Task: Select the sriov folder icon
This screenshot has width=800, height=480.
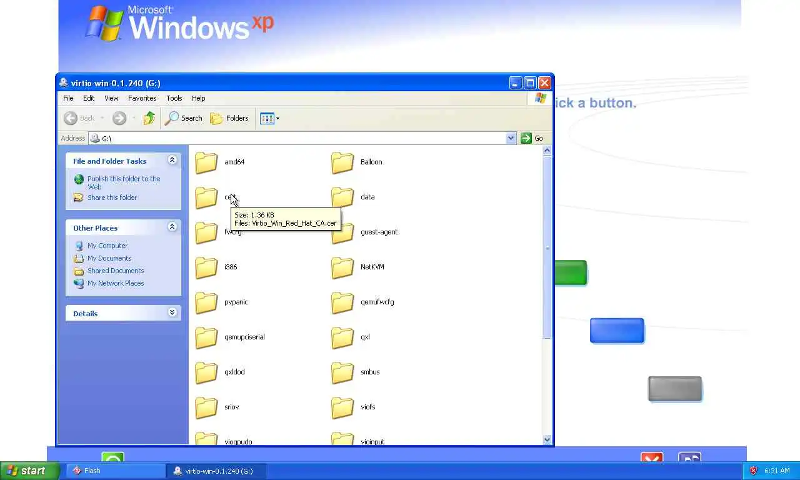Action: 206,407
